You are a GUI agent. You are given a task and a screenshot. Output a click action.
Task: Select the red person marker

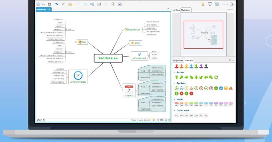(x=176, y=66)
